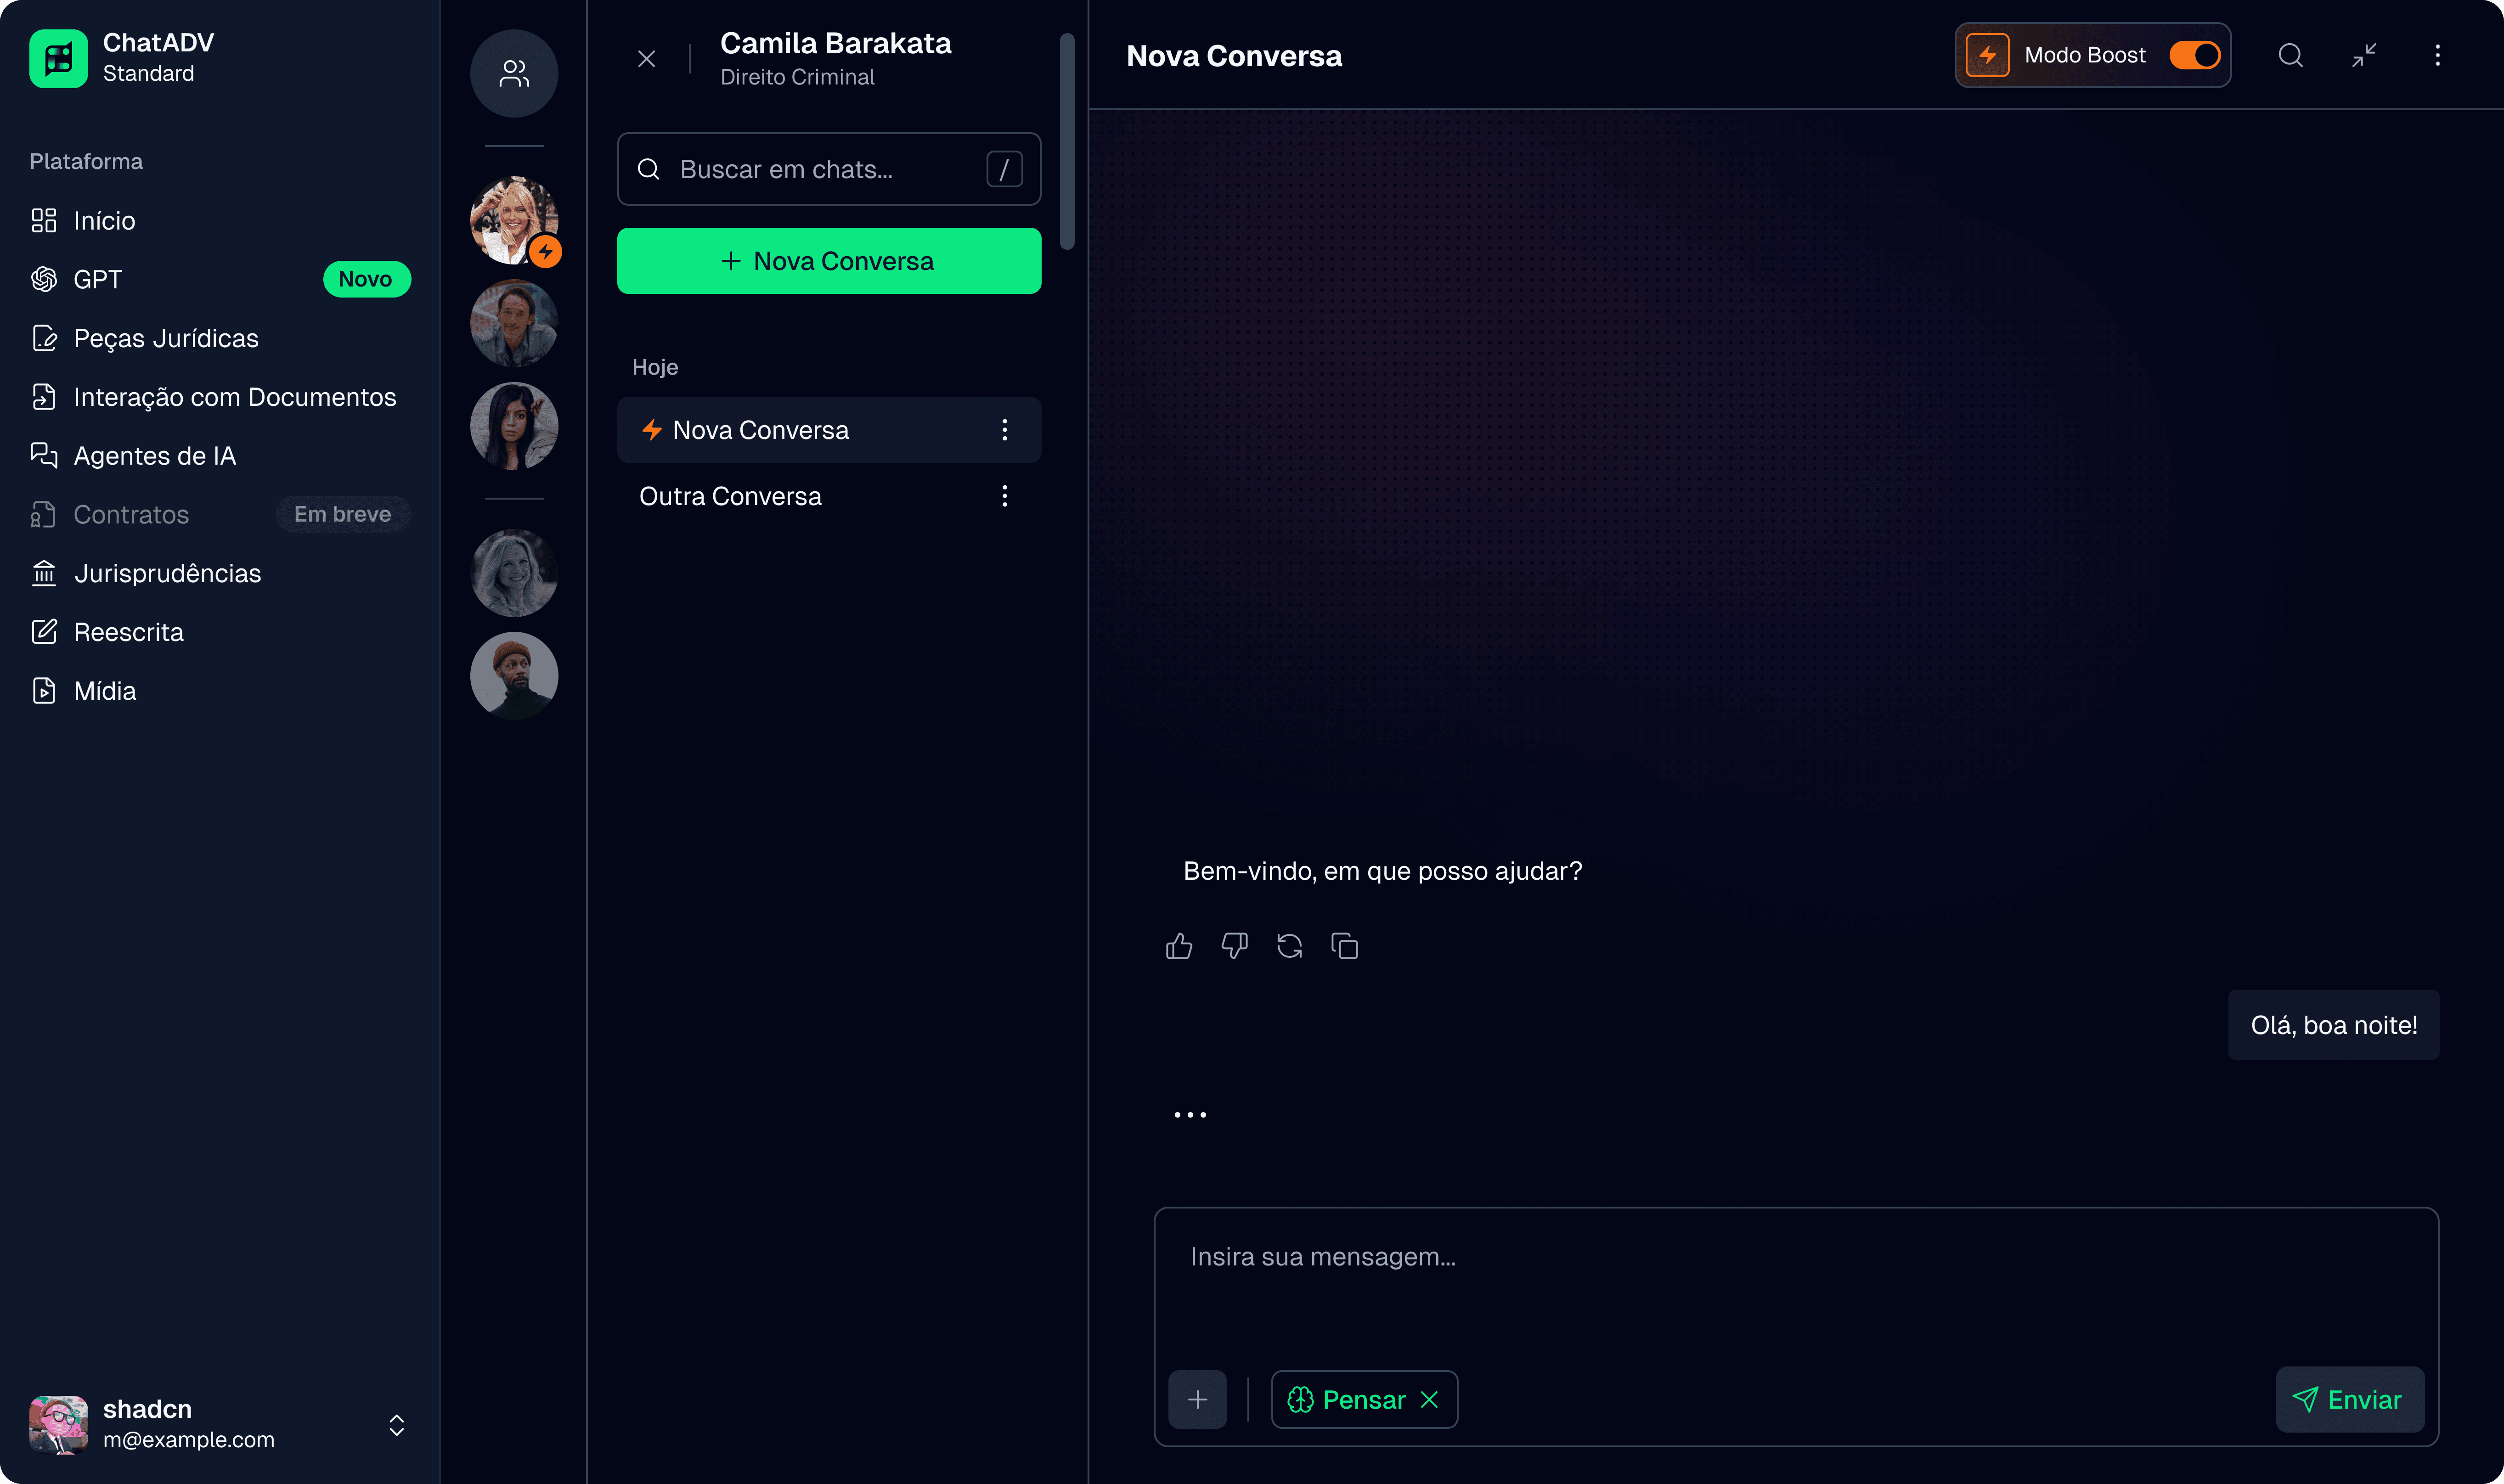Open options for Nova Conversa chat
Image resolution: width=2504 pixels, height=1484 pixels.
click(1004, 430)
